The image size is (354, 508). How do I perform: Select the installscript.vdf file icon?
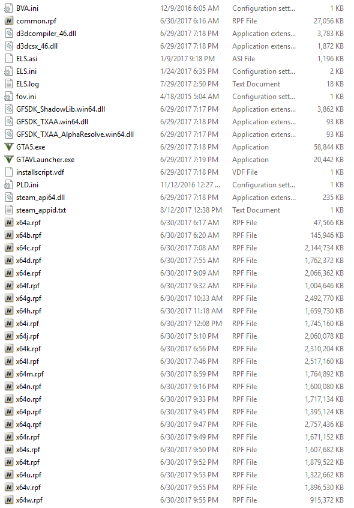tap(9, 172)
